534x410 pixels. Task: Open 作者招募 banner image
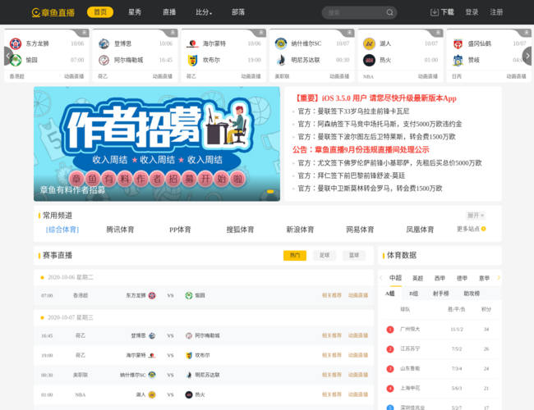coord(157,143)
